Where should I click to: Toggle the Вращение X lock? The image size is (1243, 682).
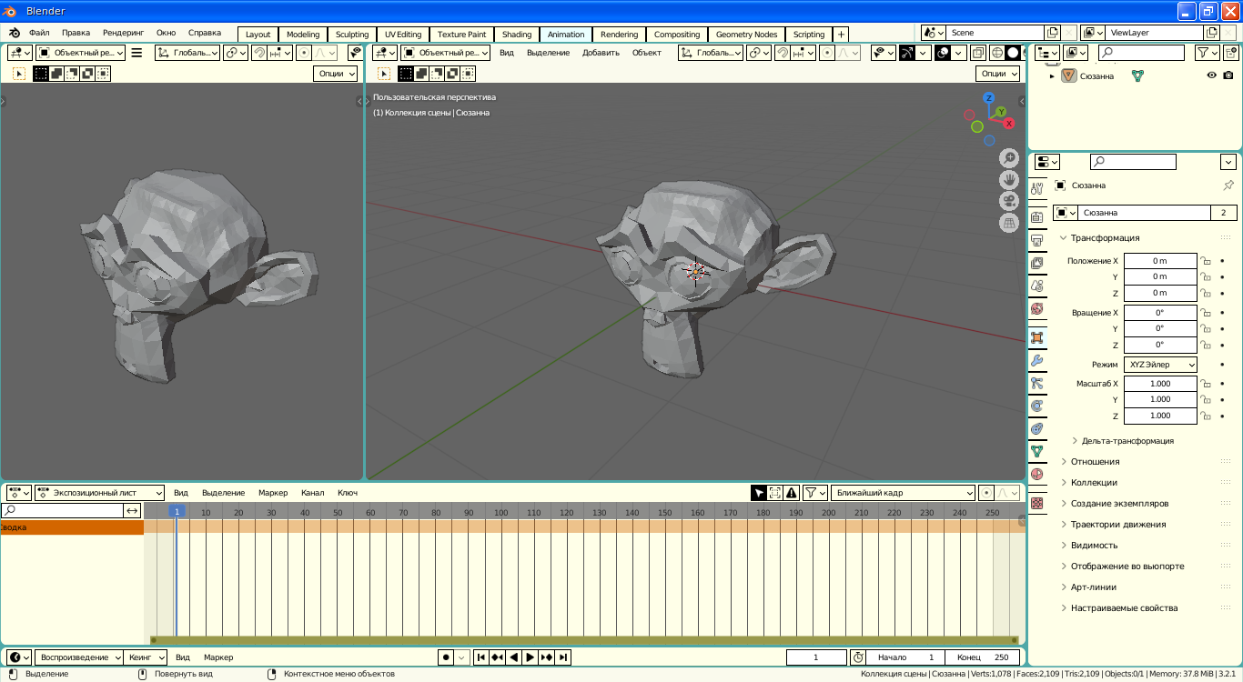(x=1206, y=313)
